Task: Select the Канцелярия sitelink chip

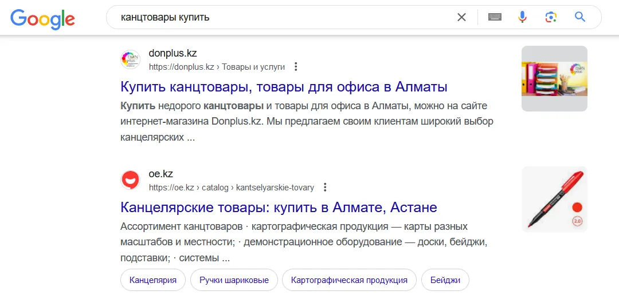Action: pyautogui.click(x=153, y=280)
